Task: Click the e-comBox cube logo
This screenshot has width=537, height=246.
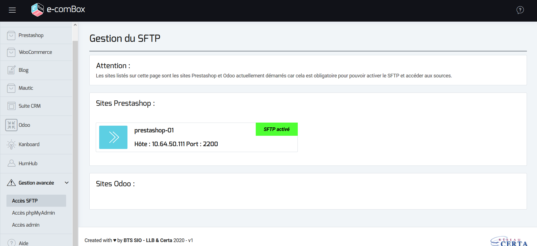Action: (38, 10)
